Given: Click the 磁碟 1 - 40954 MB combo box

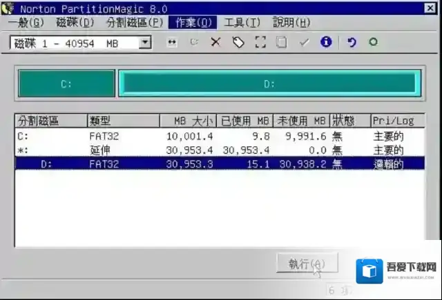Looking at the screenshot, I should click(x=81, y=43).
